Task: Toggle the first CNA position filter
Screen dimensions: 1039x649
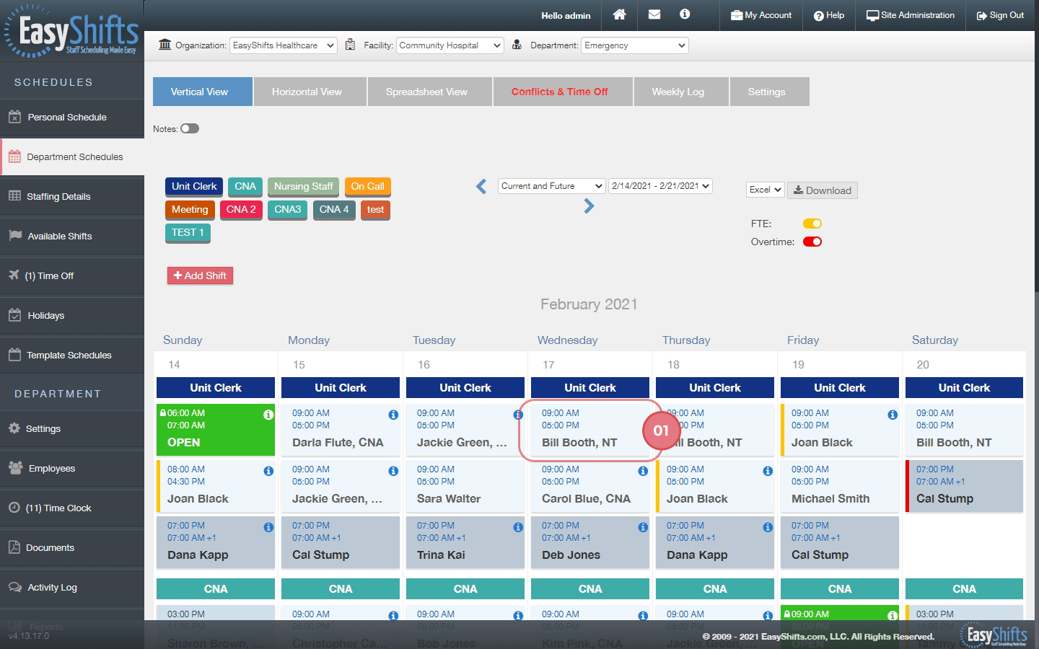Action: pos(245,187)
